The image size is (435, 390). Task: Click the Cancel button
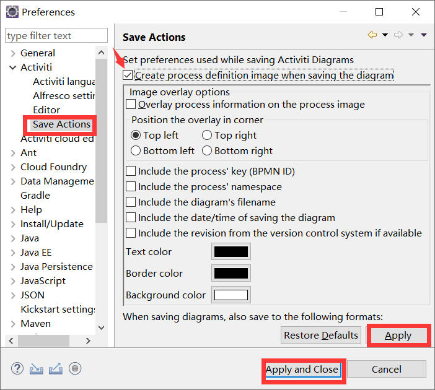[387, 369]
